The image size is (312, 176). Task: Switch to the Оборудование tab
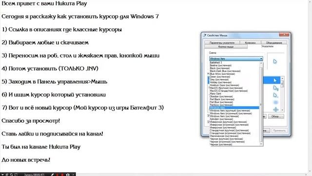pyautogui.click(x=274, y=43)
